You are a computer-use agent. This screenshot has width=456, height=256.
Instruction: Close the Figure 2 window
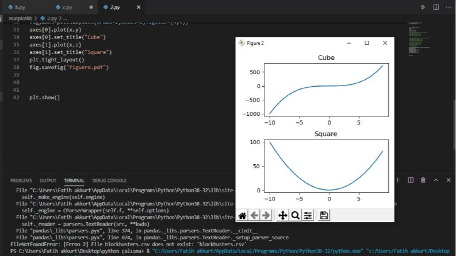[x=385, y=43]
